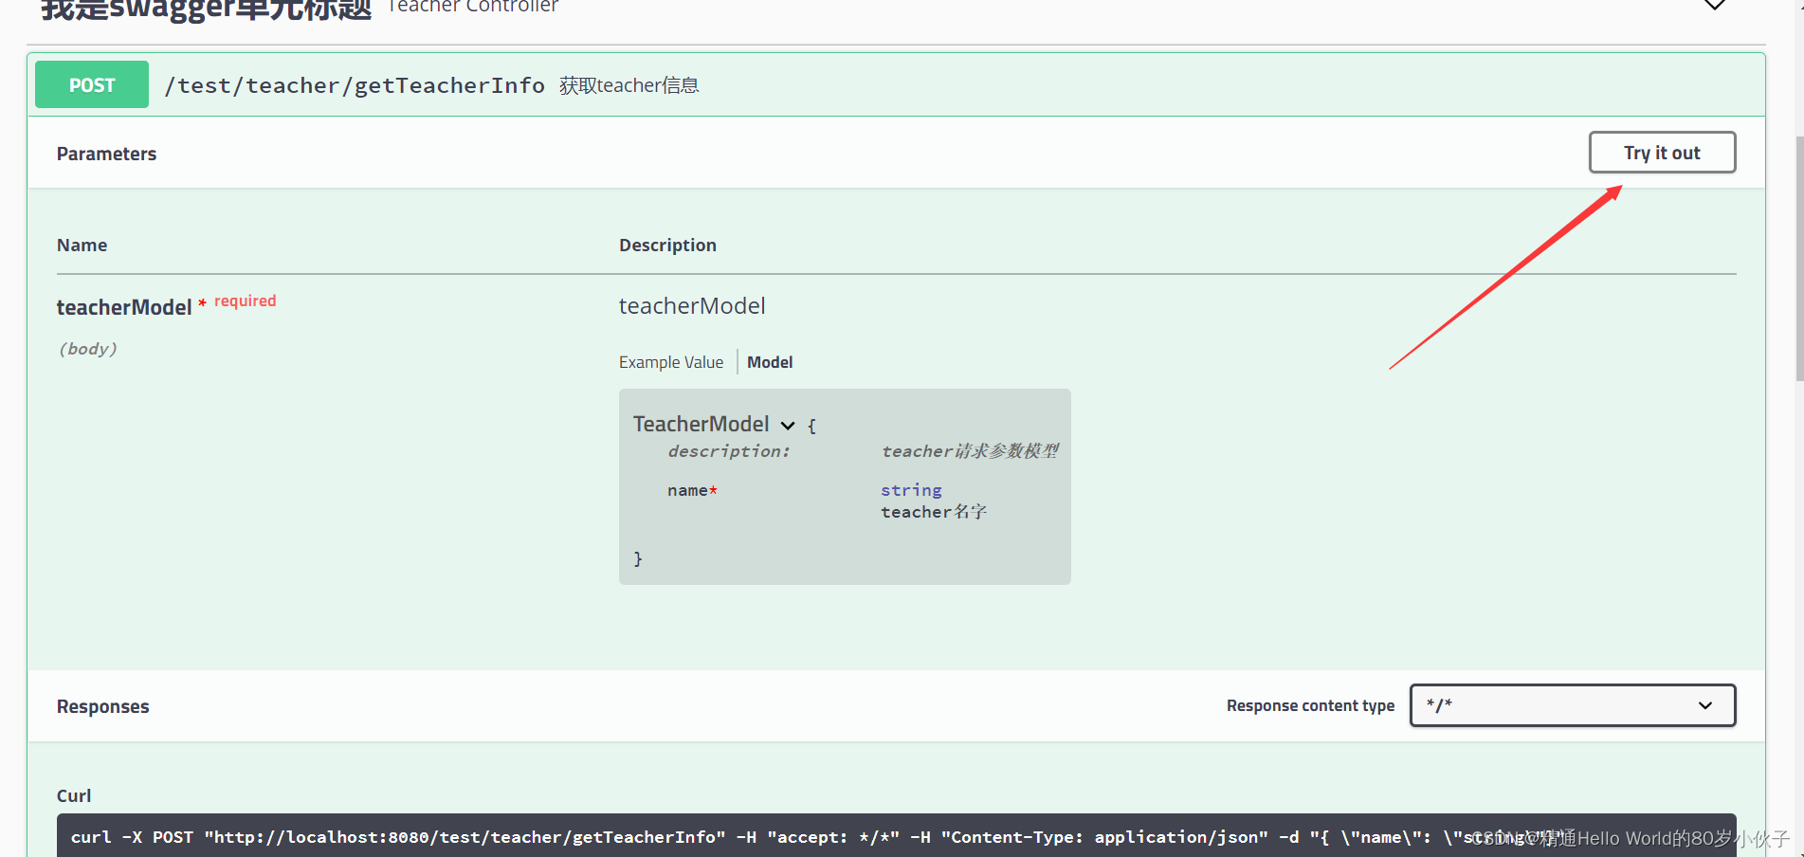Screen dimensions: 1804x857
Task: Click the page vertical scrollbar thumb
Action: tap(1798, 258)
